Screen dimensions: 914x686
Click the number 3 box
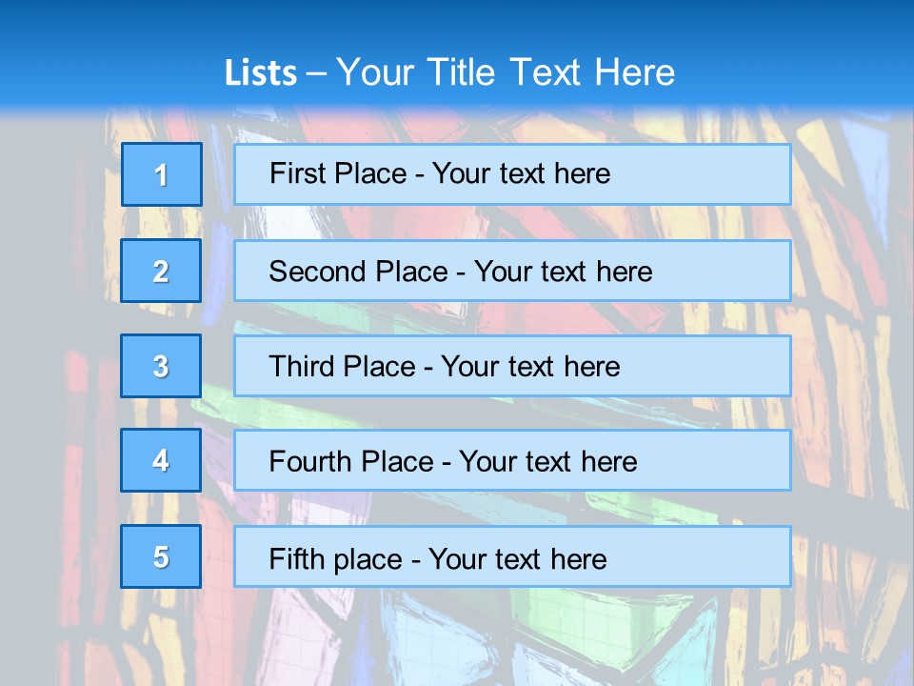(161, 366)
